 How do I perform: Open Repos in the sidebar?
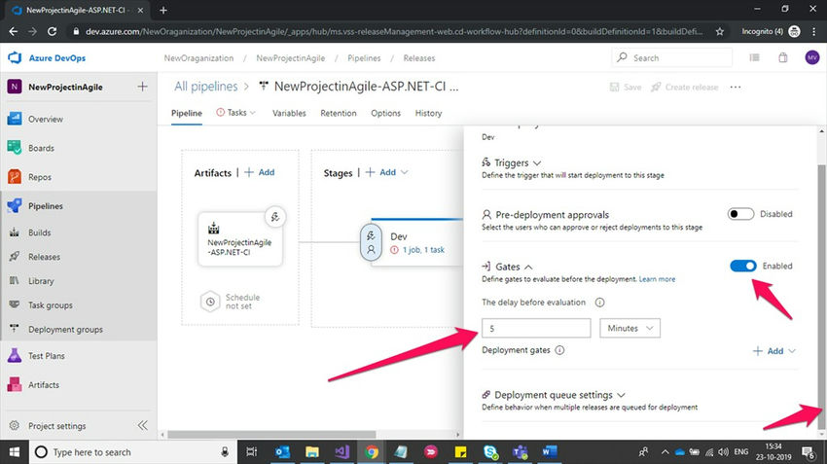click(40, 177)
